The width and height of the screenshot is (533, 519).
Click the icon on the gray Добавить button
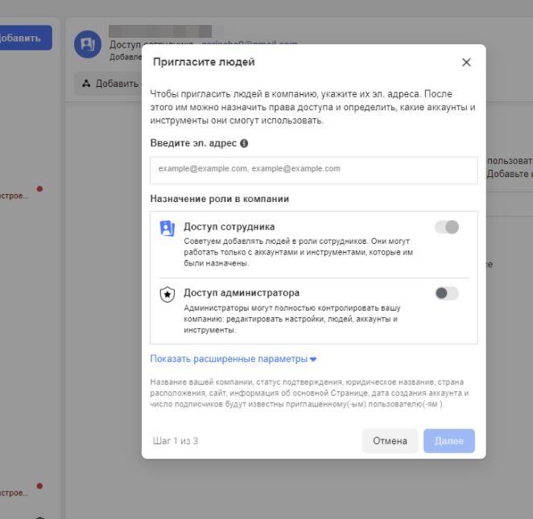(86, 84)
